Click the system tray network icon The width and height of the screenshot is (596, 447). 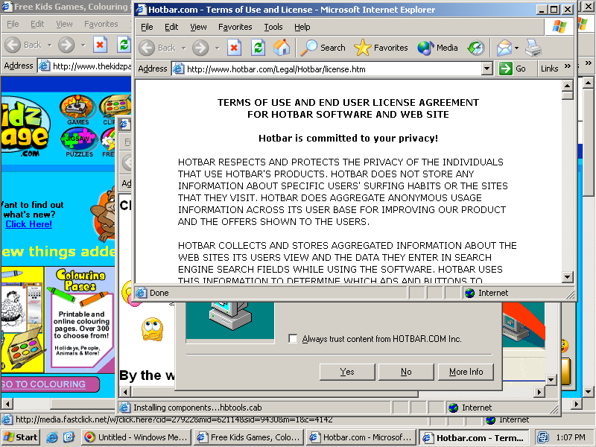pos(544,437)
